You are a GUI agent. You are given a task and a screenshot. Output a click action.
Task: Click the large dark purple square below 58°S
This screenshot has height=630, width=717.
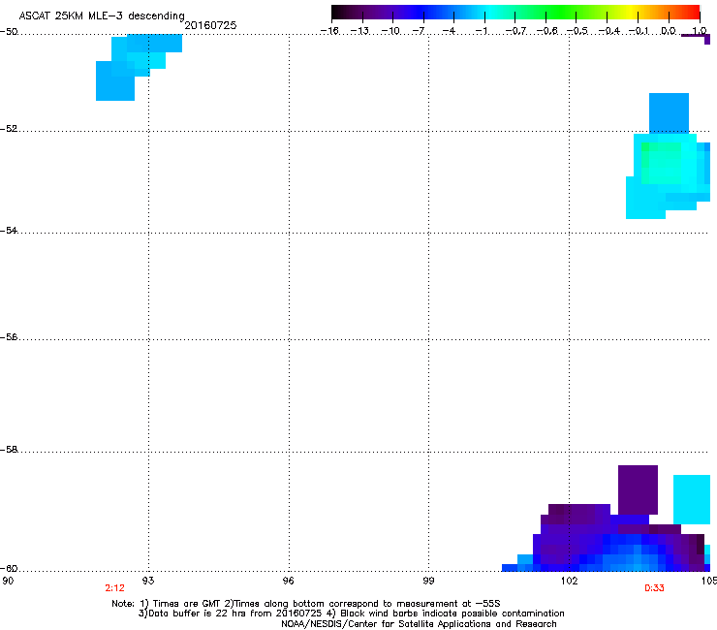click(638, 490)
